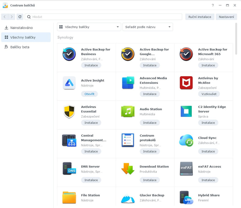This screenshot has height=208, width=241.
Task: Select the Glacier Backup icon
Action: [x=128, y=199]
